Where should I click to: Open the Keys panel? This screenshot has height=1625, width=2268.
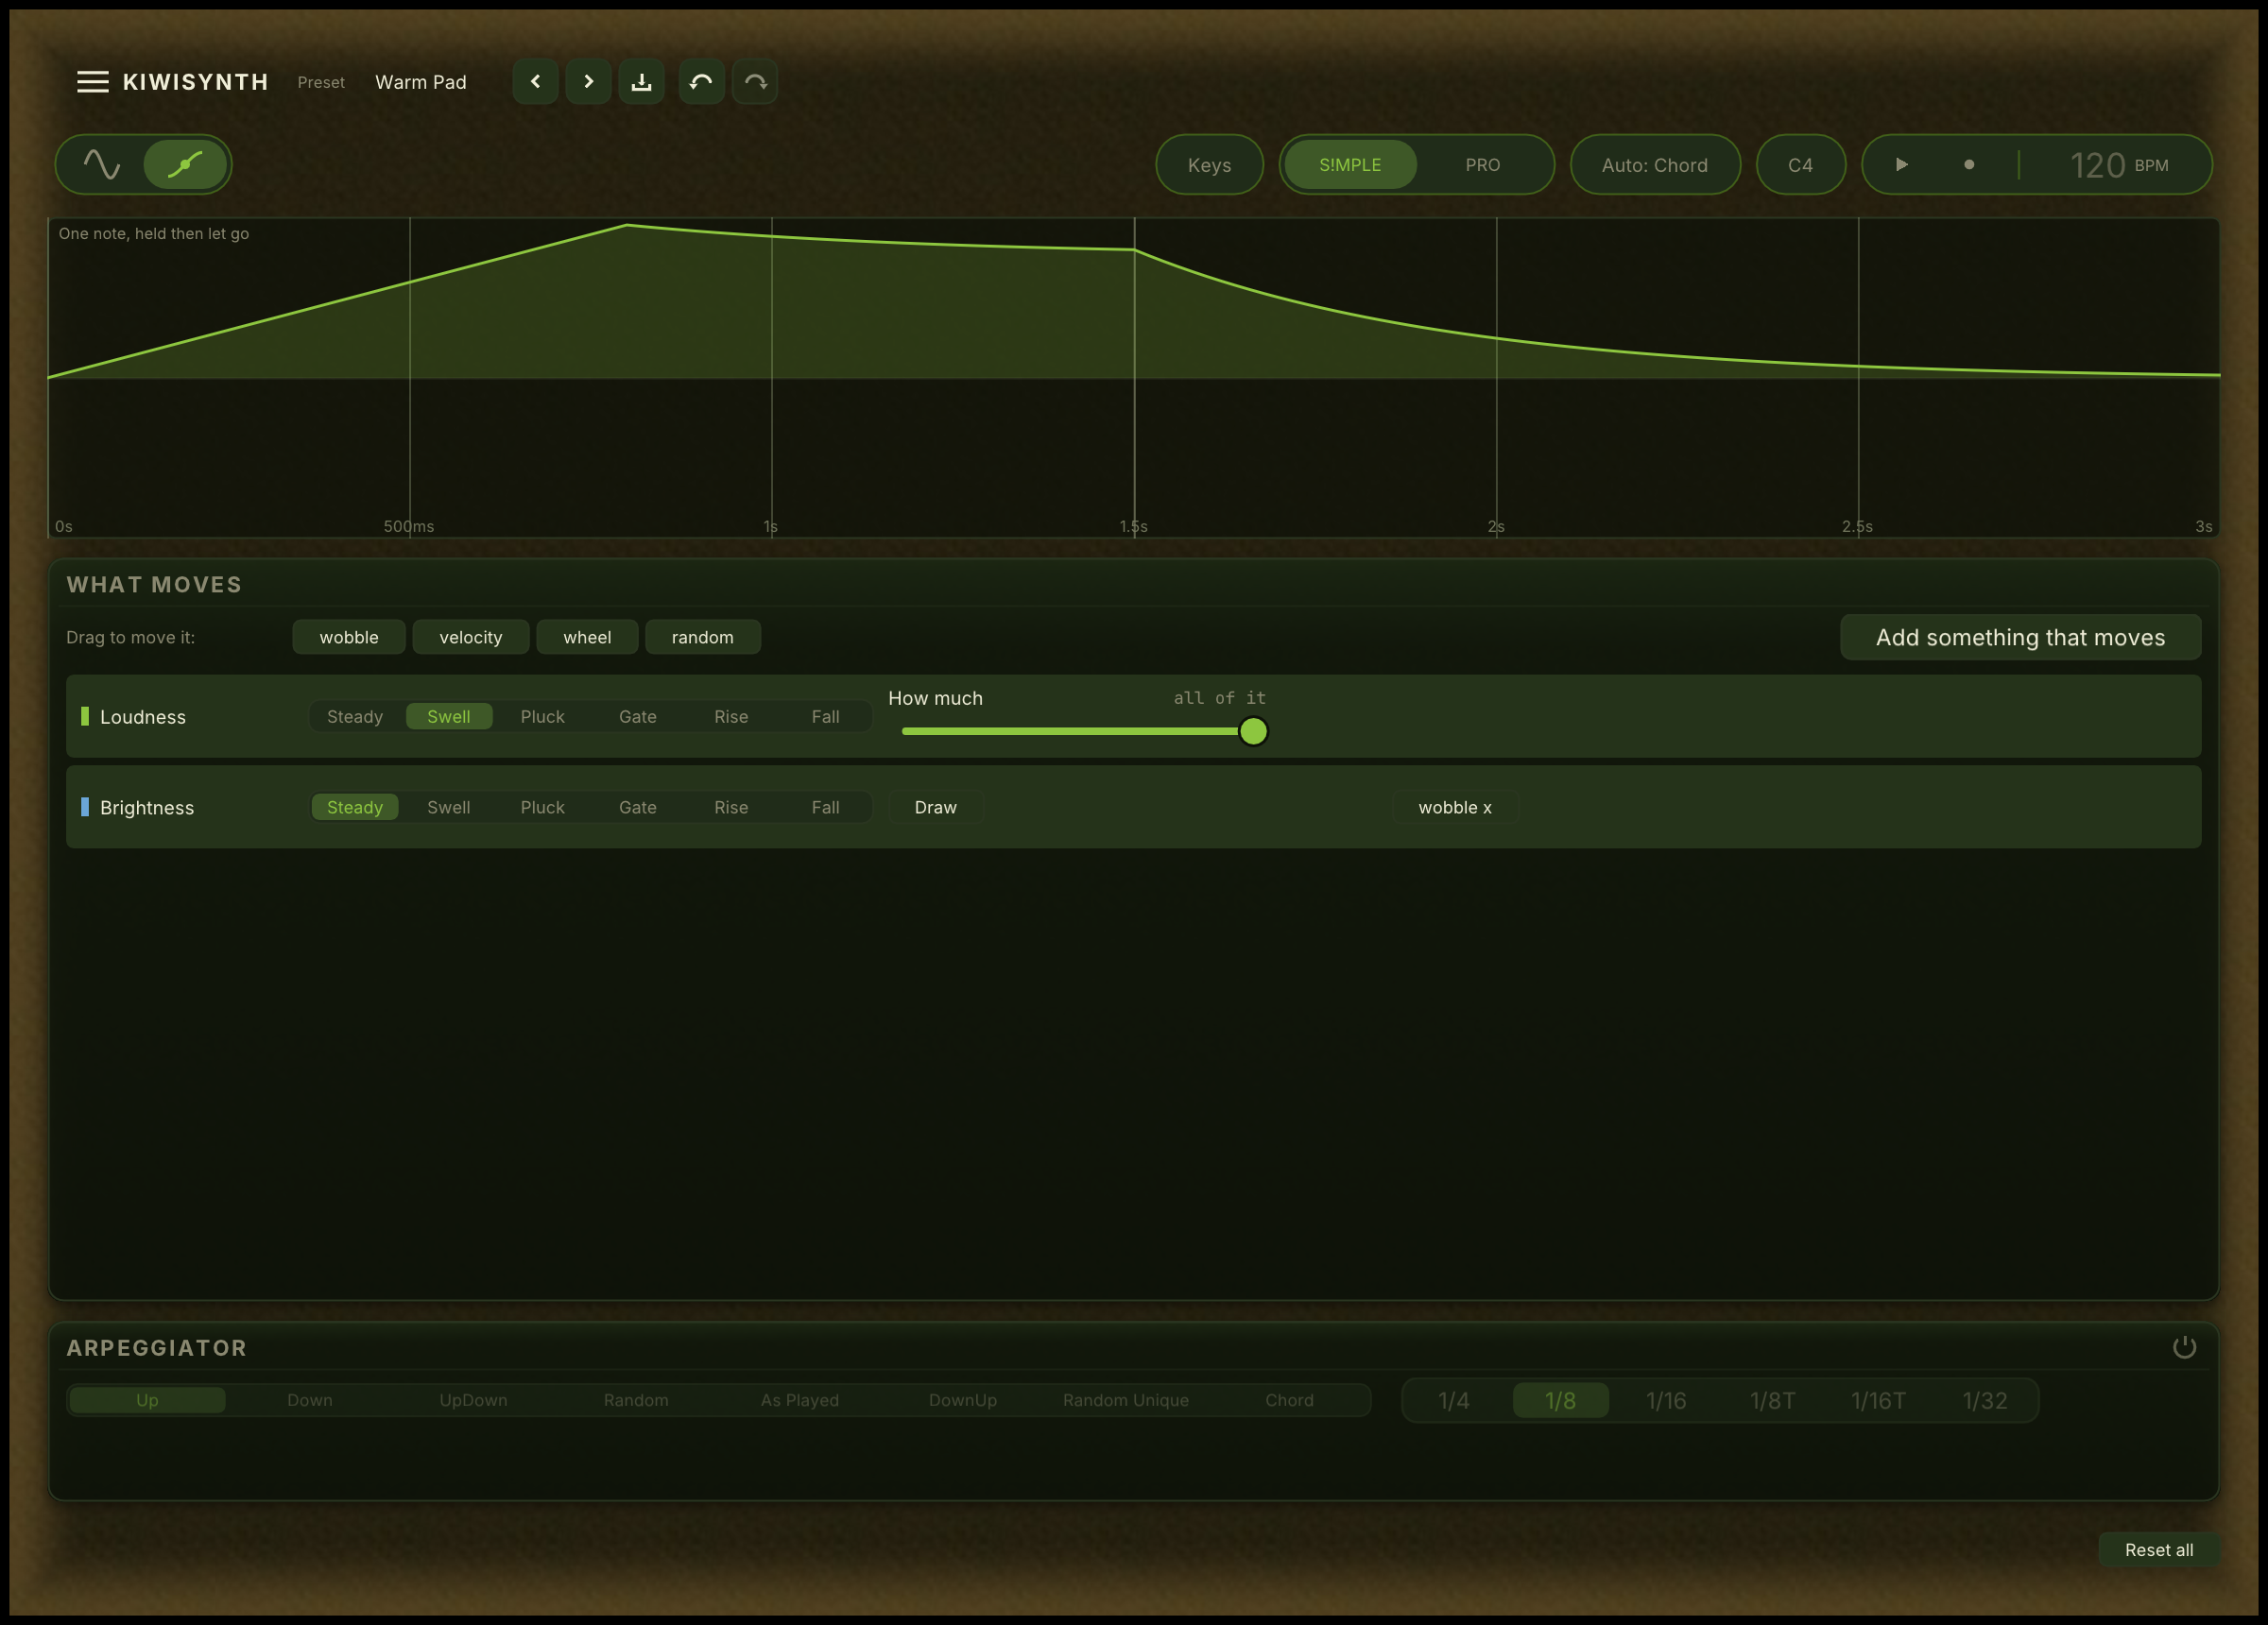(1209, 165)
